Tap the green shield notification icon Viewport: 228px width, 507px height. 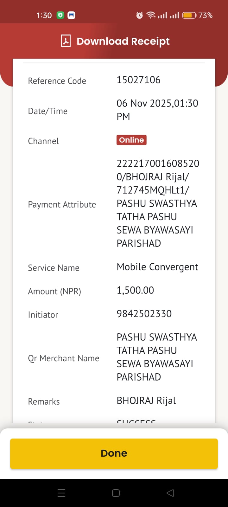click(x=60, y=15)
